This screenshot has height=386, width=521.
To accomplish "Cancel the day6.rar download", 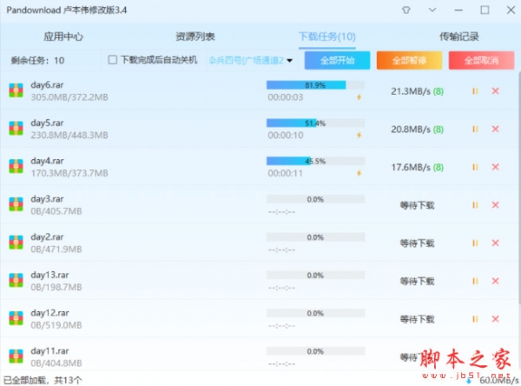I will [496, 90].
